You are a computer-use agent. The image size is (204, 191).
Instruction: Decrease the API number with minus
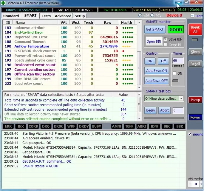190,184
